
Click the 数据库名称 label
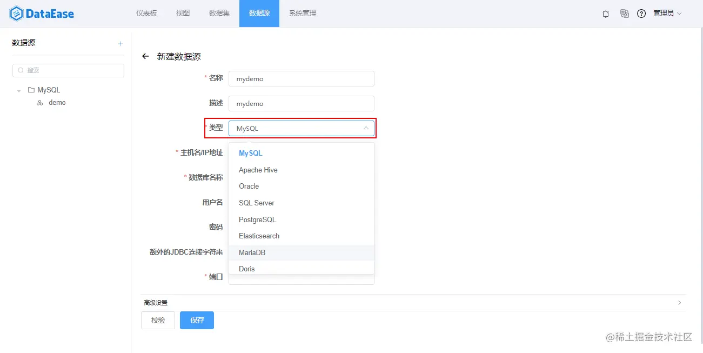(205, 177)
